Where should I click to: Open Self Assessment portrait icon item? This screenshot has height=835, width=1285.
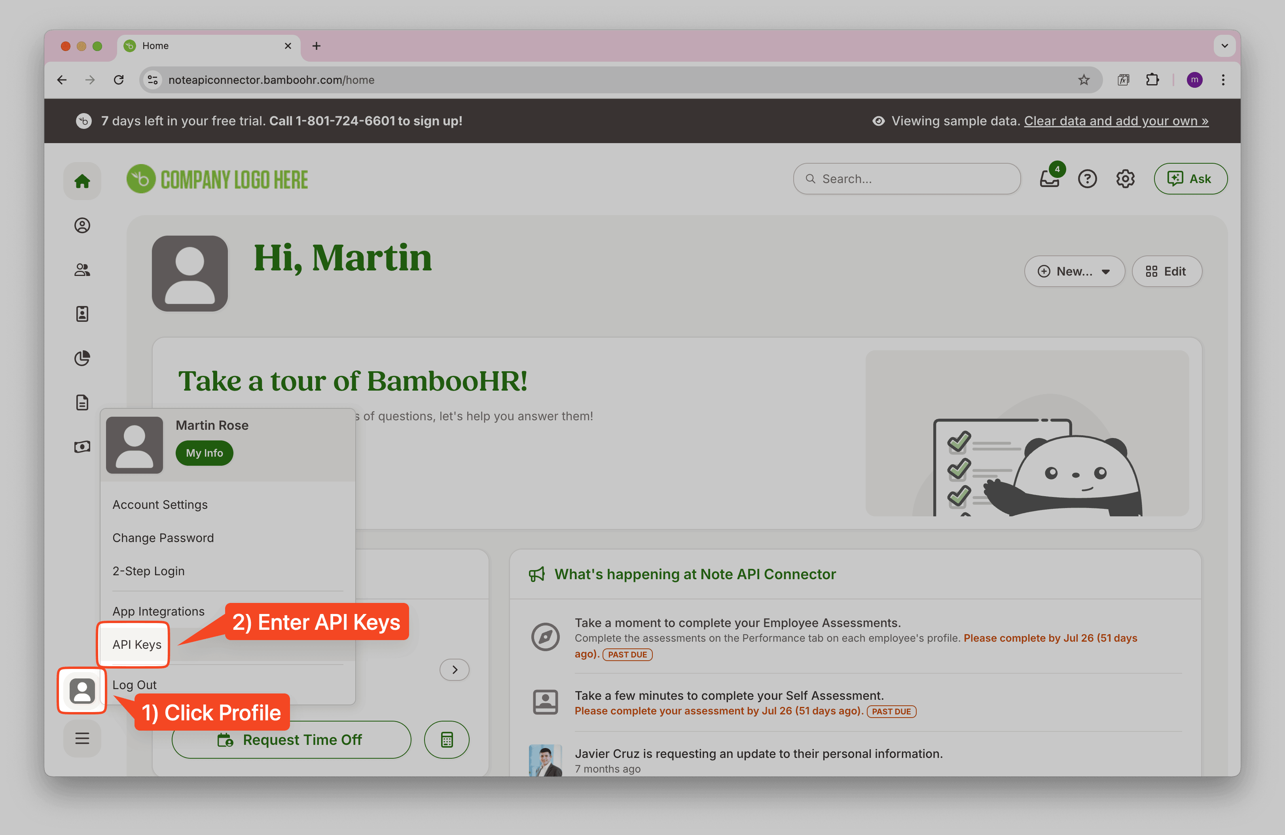545,702
